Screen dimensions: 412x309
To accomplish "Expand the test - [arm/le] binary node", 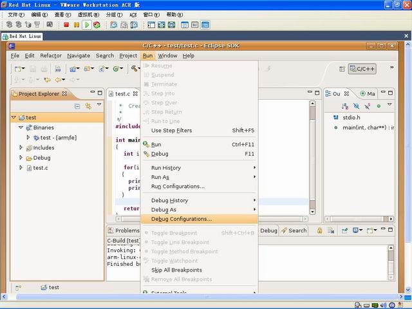I will point(28,137).
